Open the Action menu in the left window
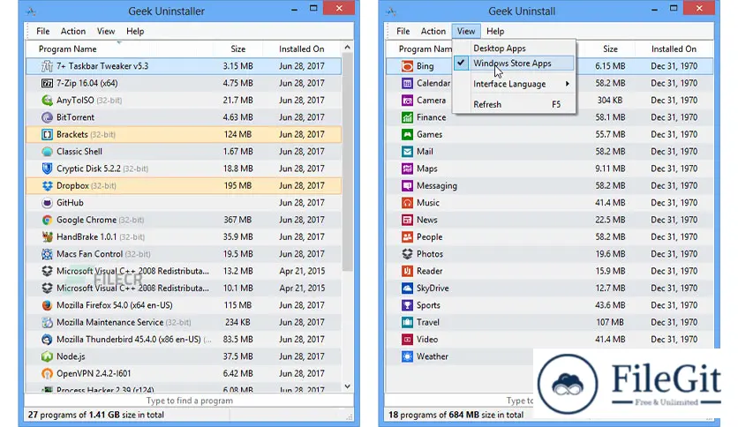This screenshot has height=427, width=738. pos(73,31)
